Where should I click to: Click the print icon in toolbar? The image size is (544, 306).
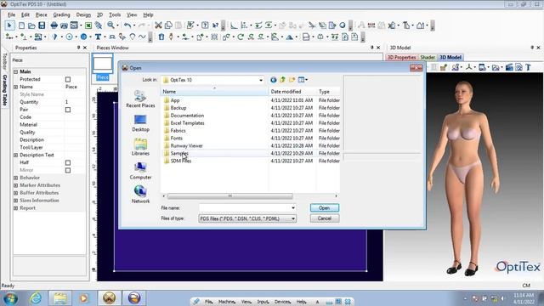pyautogui.click(x=54, y=25)
